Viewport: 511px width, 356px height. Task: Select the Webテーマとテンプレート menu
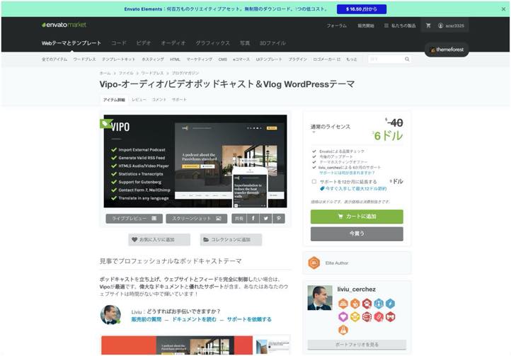71,43
